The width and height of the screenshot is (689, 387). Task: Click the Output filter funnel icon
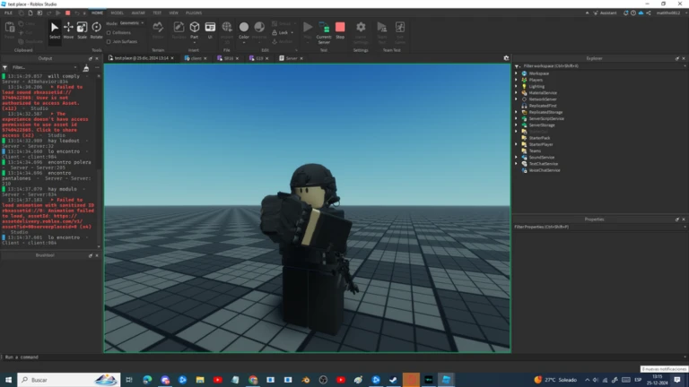4,67
